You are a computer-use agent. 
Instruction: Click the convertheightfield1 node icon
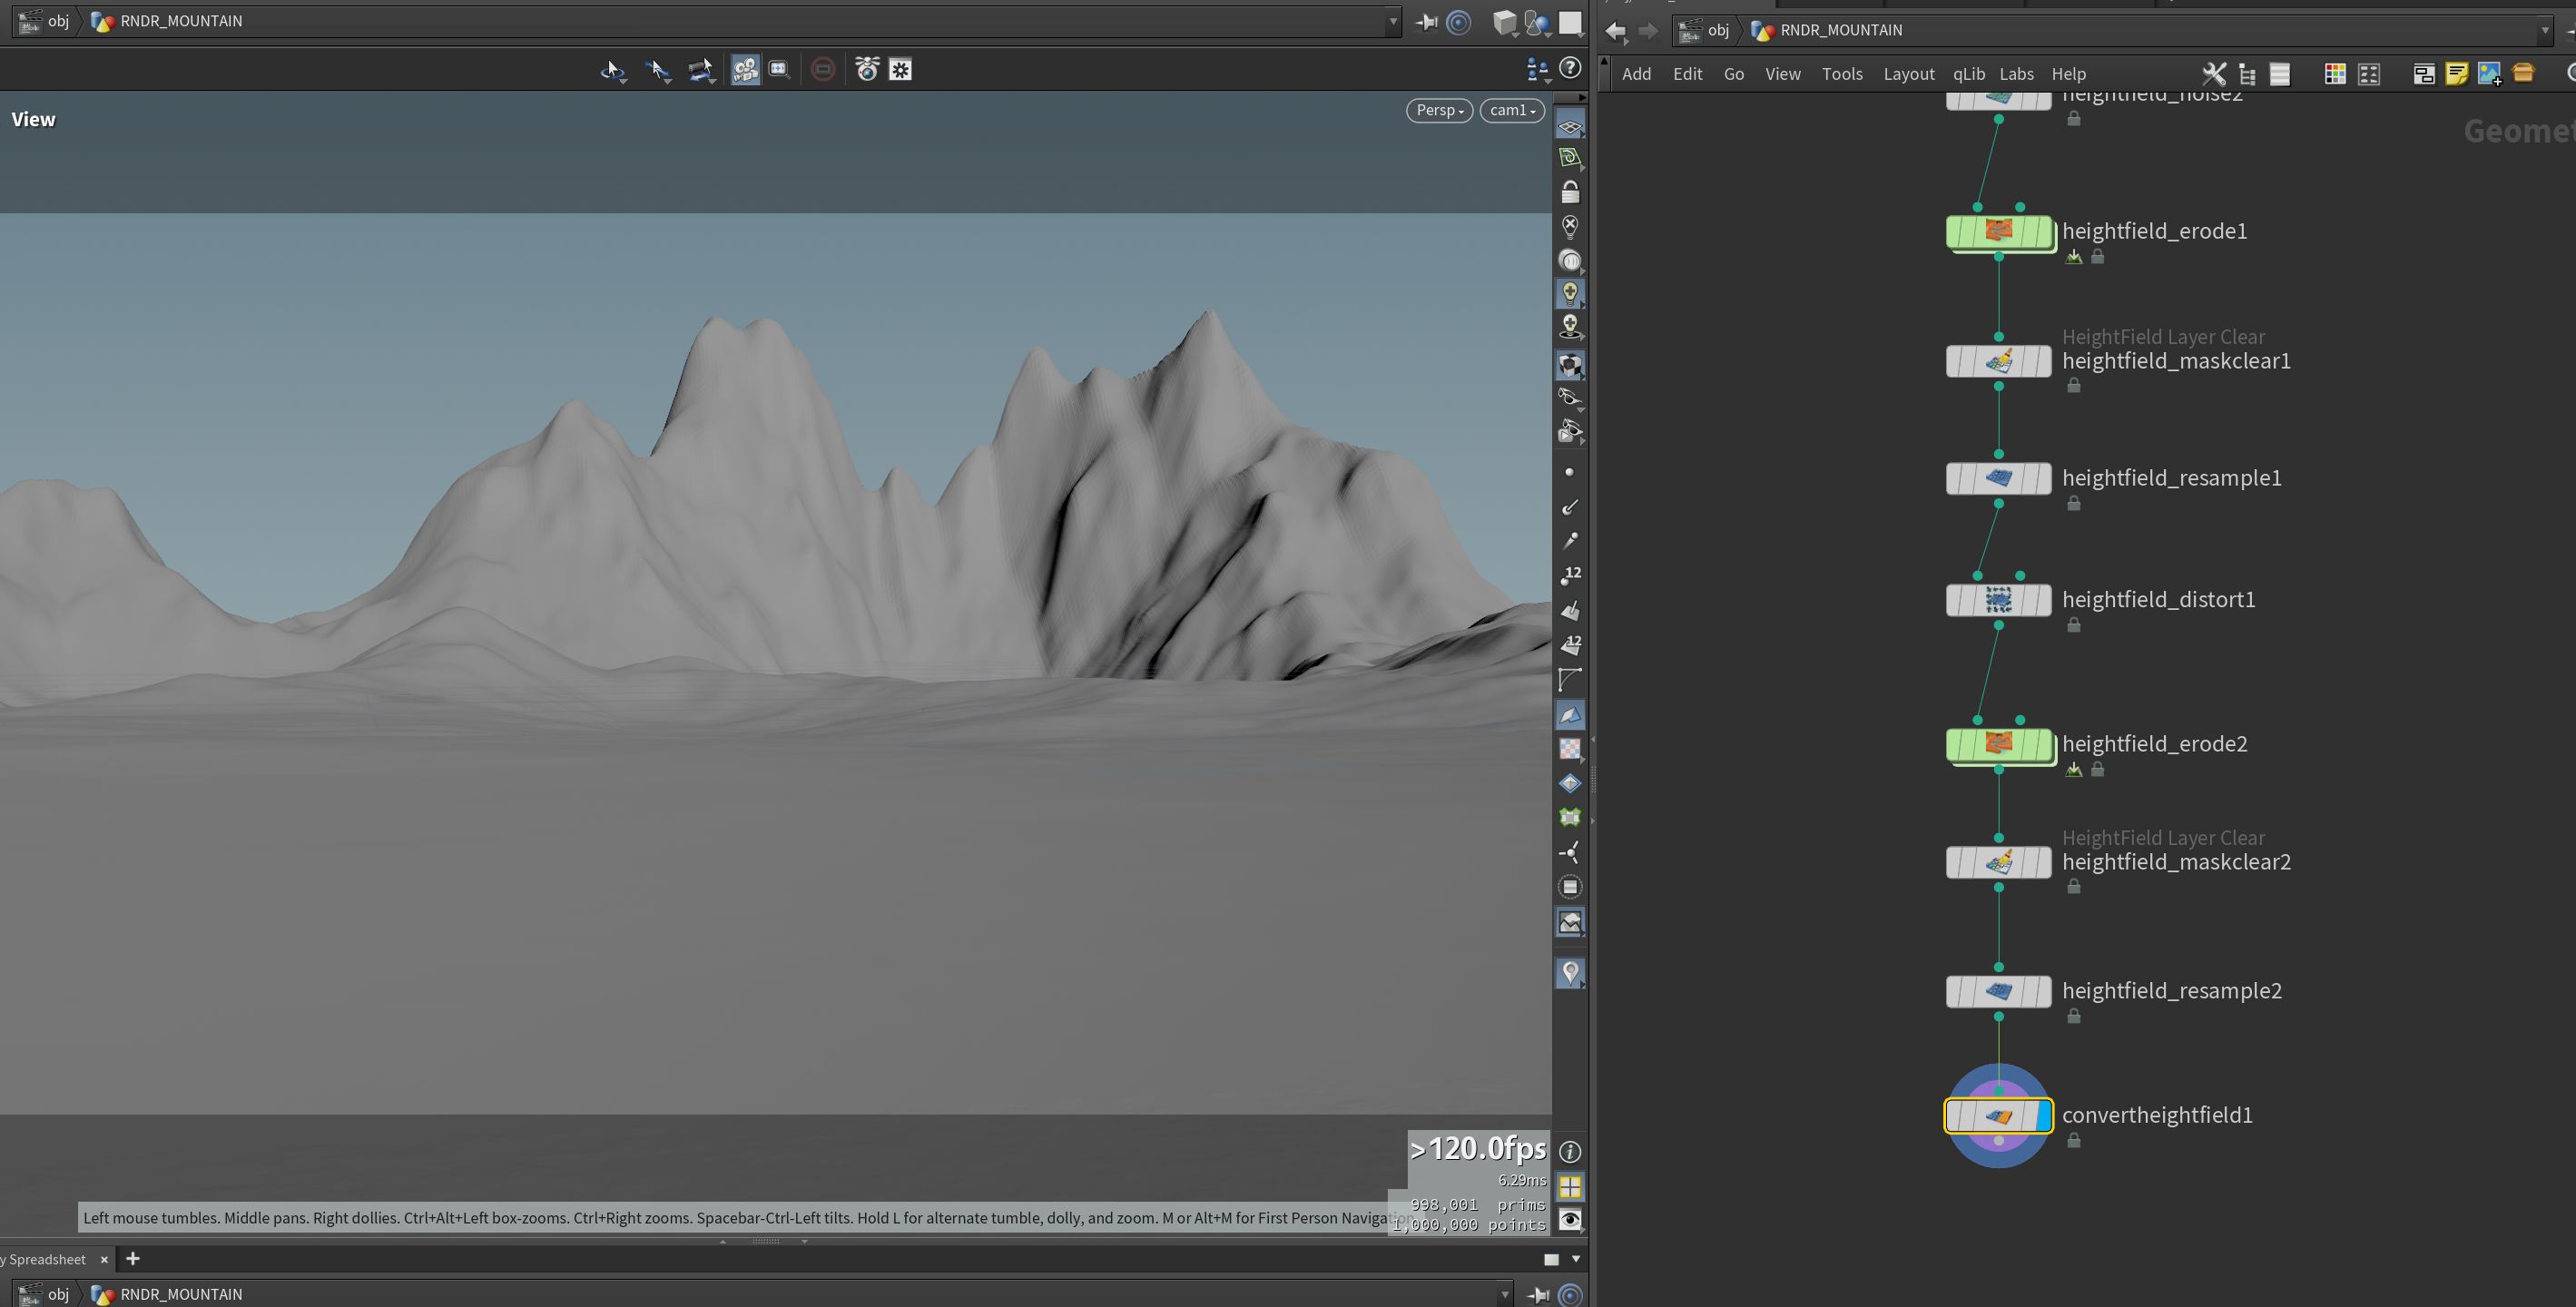tap(1998, 1116)
